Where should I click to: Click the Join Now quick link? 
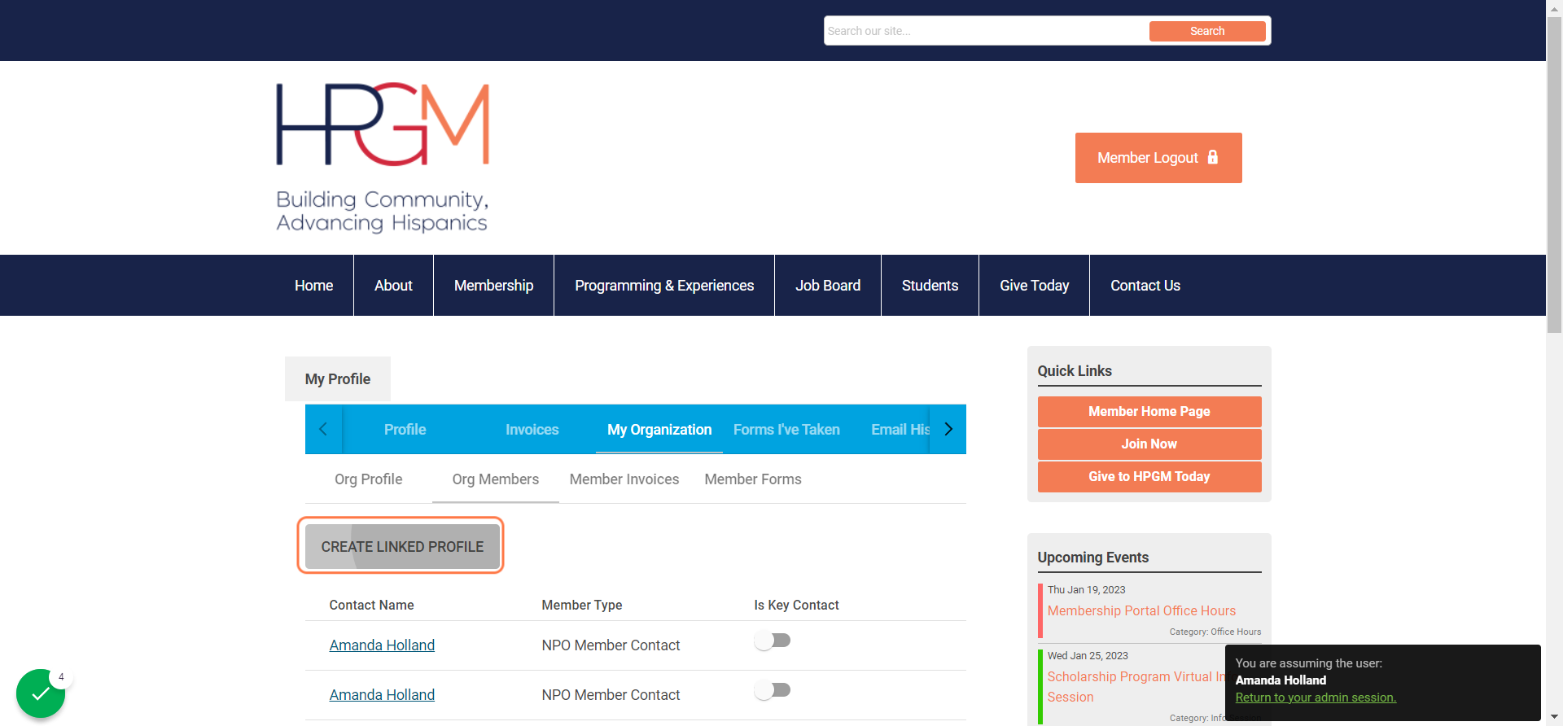(x=1149, y=444)
